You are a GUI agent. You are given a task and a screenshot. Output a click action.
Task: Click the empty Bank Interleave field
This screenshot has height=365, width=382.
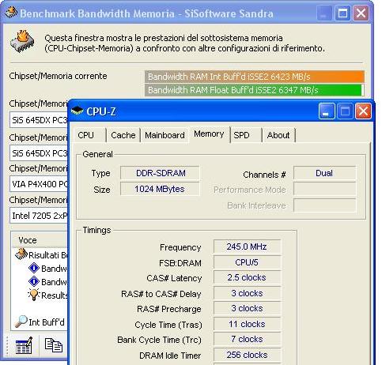pyautogui.click(x=324, y=205)
